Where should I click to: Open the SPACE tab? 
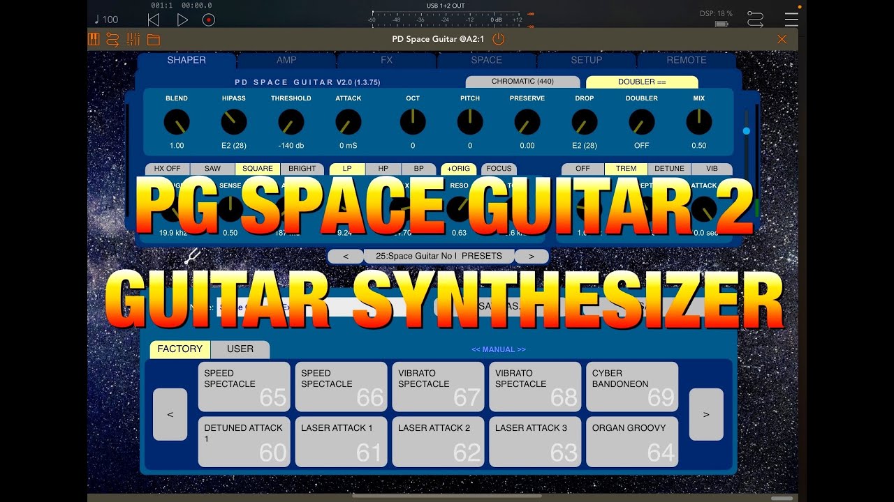coord(486,60)
